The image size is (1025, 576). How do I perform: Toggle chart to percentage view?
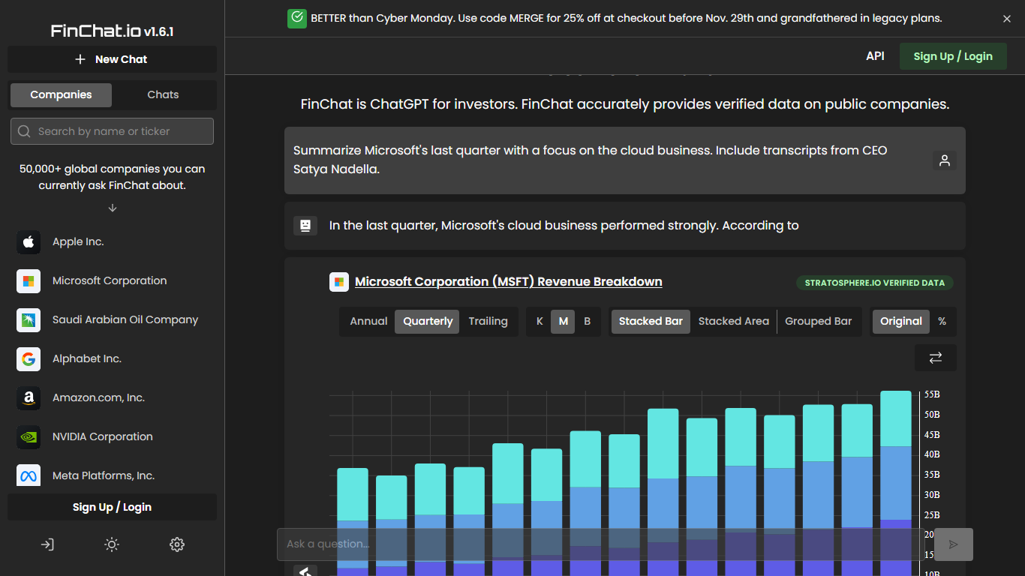[x=942, y=321]
